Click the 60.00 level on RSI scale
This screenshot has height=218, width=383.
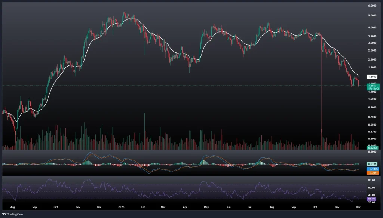coord(372,188)
